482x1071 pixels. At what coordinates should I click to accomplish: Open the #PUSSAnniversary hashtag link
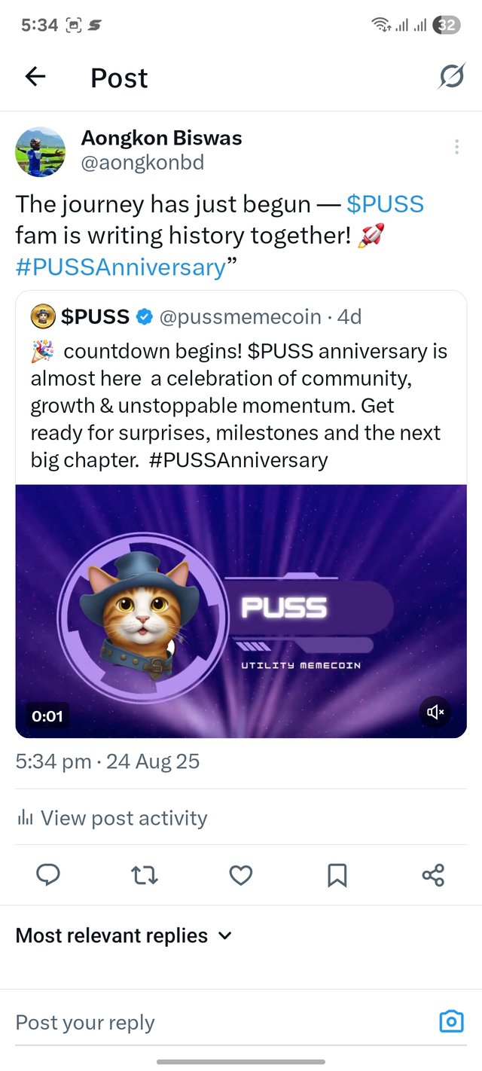120,267
